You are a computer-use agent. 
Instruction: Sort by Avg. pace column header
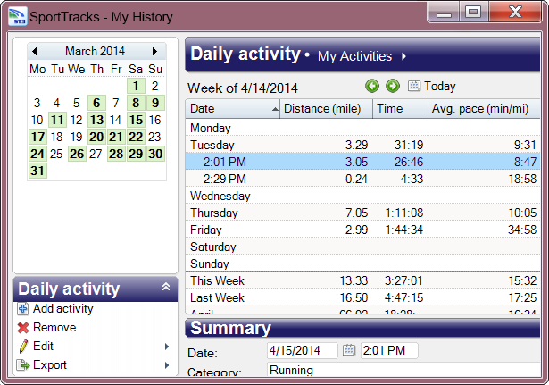484,109
